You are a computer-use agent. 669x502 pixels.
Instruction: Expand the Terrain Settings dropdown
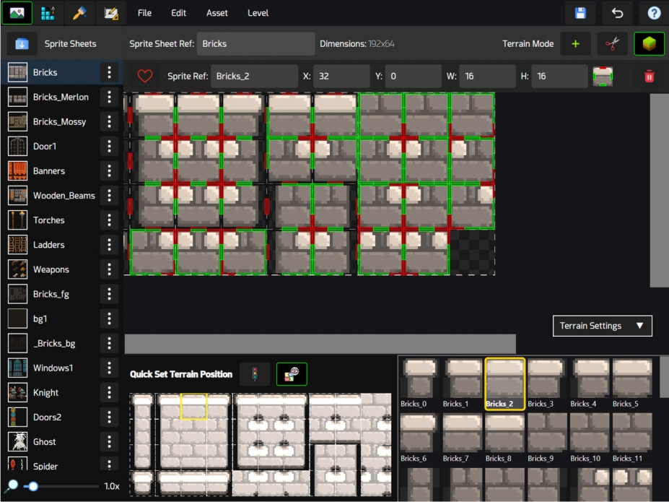[x=602, y=326]
